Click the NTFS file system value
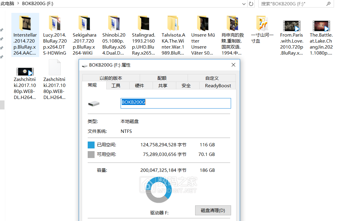Viewport: 337px width, 221px height. coord(126,131)
